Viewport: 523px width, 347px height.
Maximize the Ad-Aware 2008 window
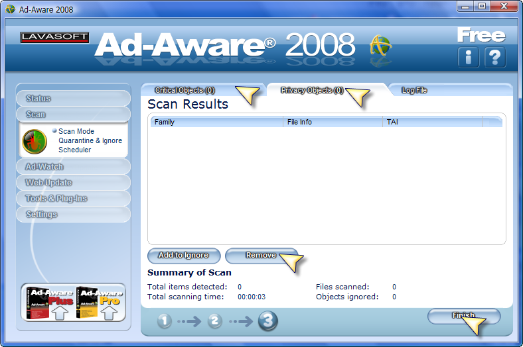482,6
